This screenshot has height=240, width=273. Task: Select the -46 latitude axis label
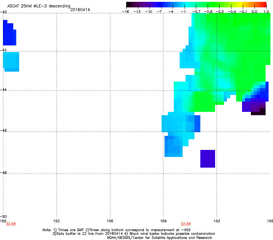[3, 130]
